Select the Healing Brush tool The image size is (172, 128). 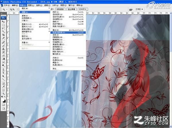(3, 42)
